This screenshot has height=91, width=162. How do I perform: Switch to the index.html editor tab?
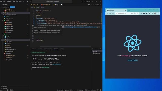pos(46,5)
